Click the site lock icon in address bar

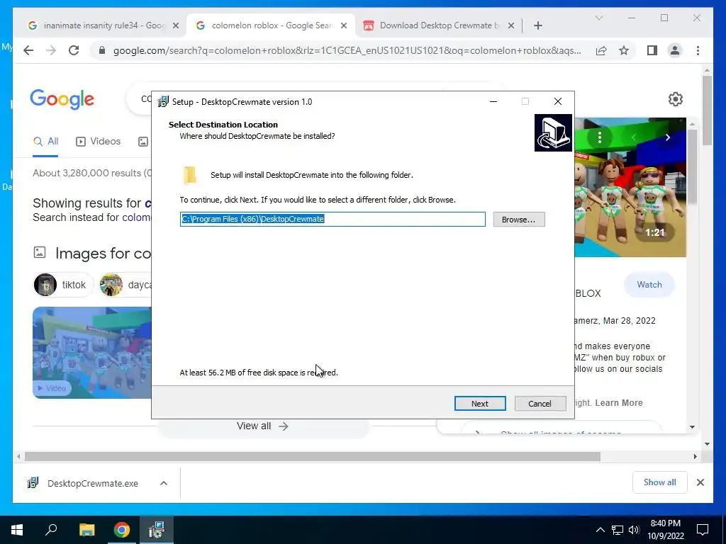tap(102, 50)
